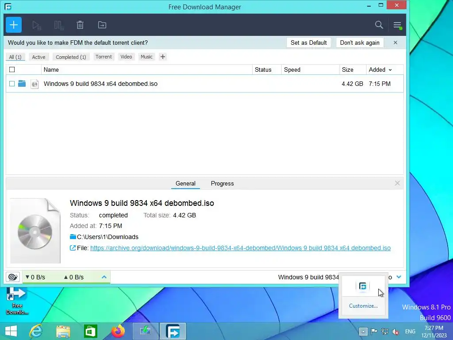The width and height of the screenshot is (453, 340).
Task: Dismiss the default torrent client prompt
Action: [x=395, y=43]
